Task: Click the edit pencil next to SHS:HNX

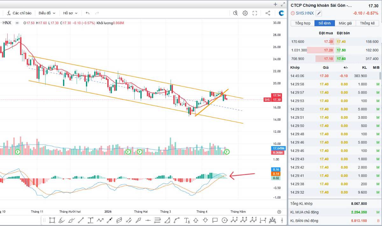Action: 319,13
